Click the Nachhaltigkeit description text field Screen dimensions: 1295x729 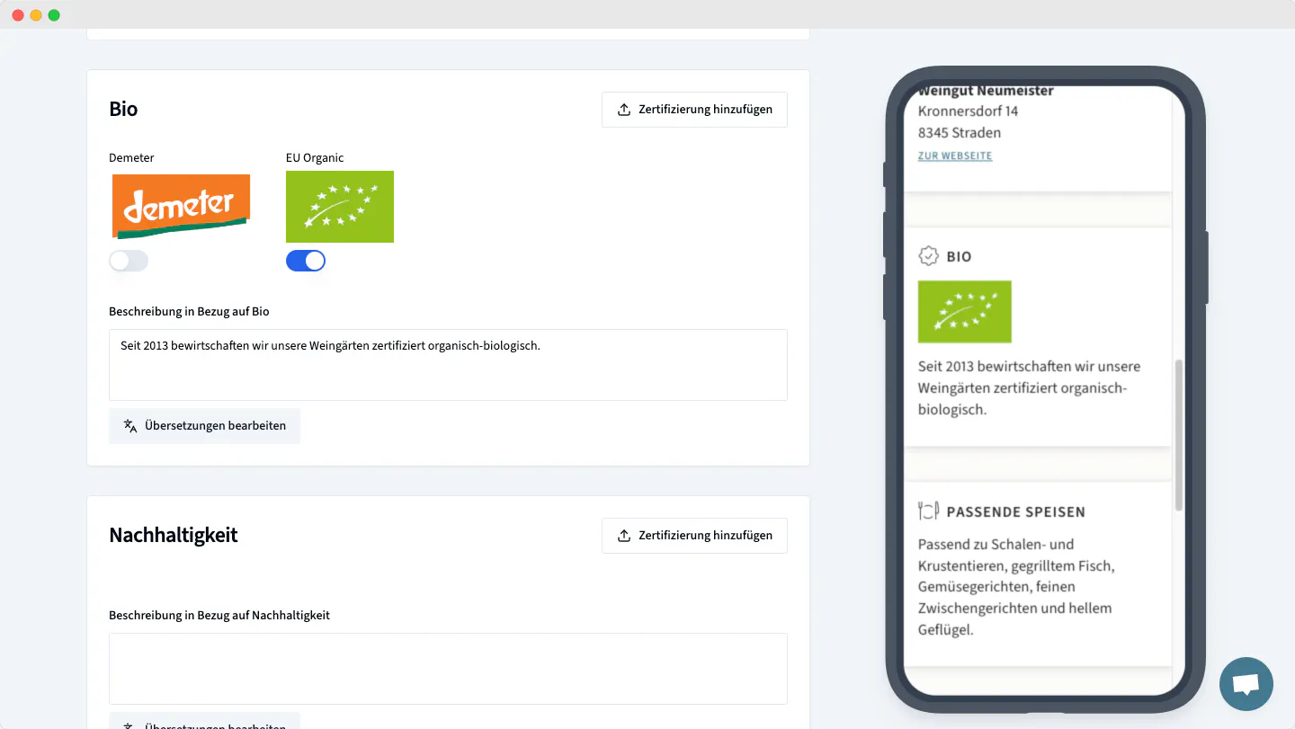(448, 669)
